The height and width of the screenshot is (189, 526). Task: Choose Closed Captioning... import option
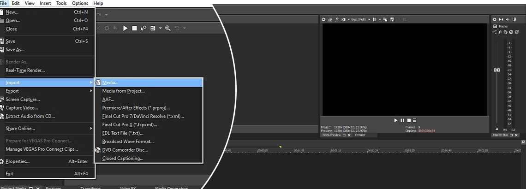122,158
